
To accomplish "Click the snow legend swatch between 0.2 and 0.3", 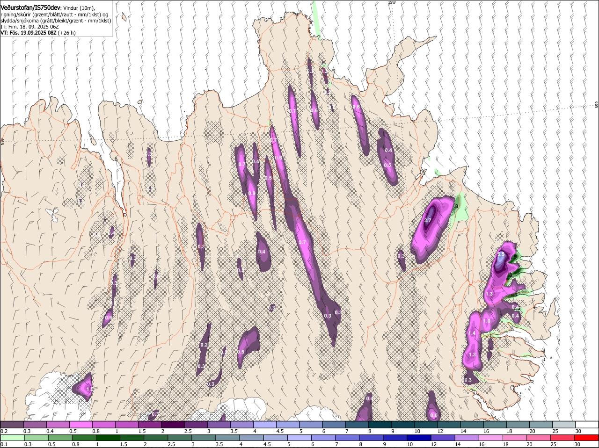I will pyautogui.click(x=12, y=424).
